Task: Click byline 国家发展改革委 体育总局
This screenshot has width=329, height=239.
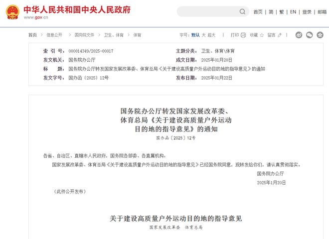Action: (x=176, y=227)
